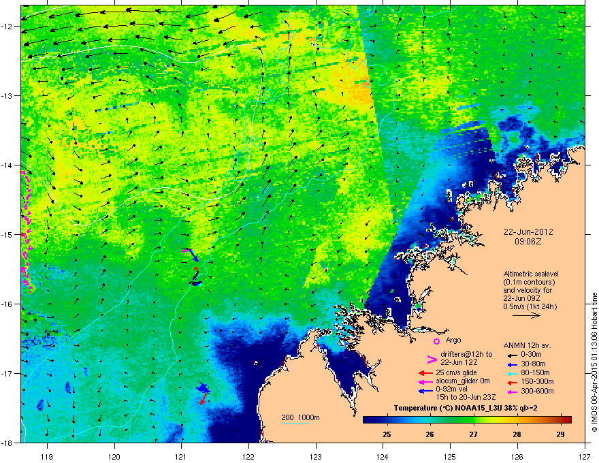Click the blue arrow beside 0-92m vel
This screenshot has height=463, width=599.
tap(426, 391)
